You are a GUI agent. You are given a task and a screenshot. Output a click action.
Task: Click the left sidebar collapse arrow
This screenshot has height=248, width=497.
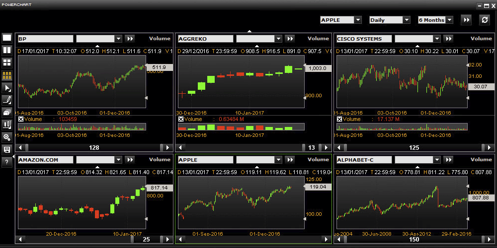point(13,156)
